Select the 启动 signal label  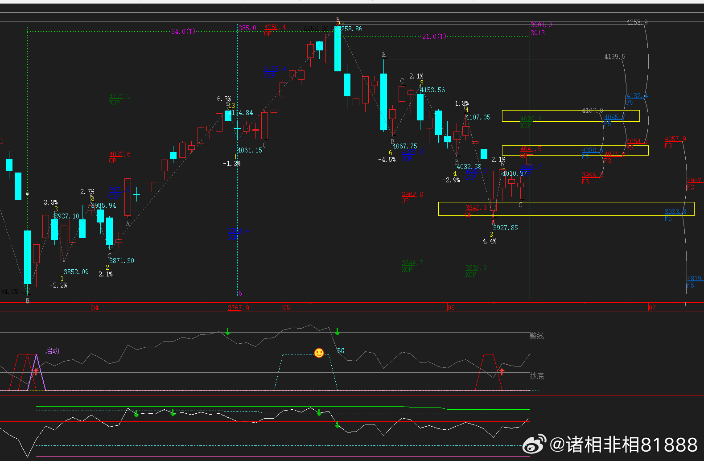(52, 350)
